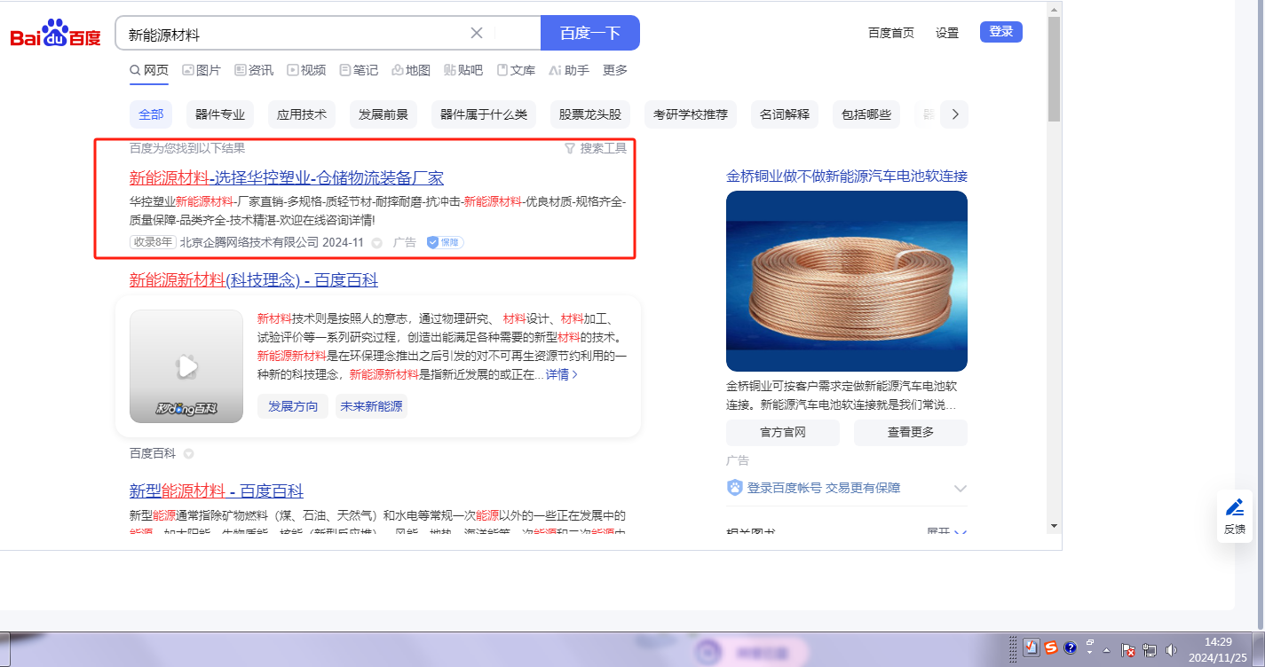Open the 华控塑业 ad result title
The height and width of the screenshot is (667, 1265).
point(287,177)
